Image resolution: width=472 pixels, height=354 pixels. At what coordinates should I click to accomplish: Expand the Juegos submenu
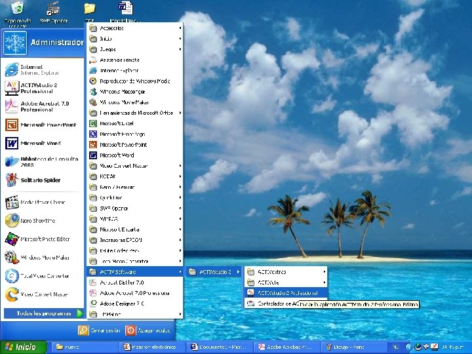pyautogui.click(x=135, y=49)
